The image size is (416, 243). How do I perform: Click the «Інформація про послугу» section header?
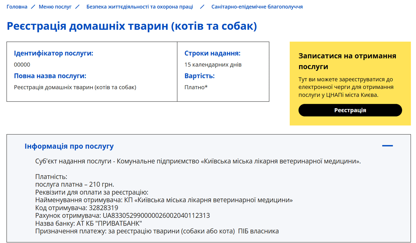(x=69, y=146)
